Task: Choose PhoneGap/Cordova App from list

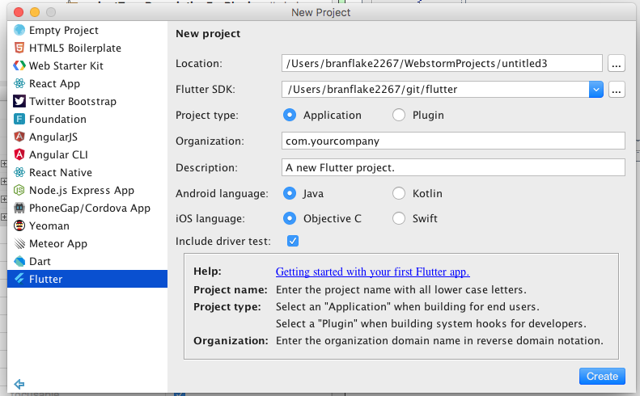Action: (x=89, y=208)
